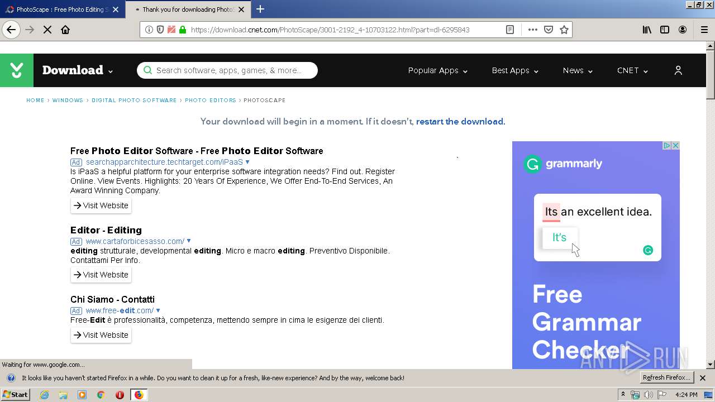Show sidebars icon in toolbar
715x402 pixels.
[x=665, y=30]
